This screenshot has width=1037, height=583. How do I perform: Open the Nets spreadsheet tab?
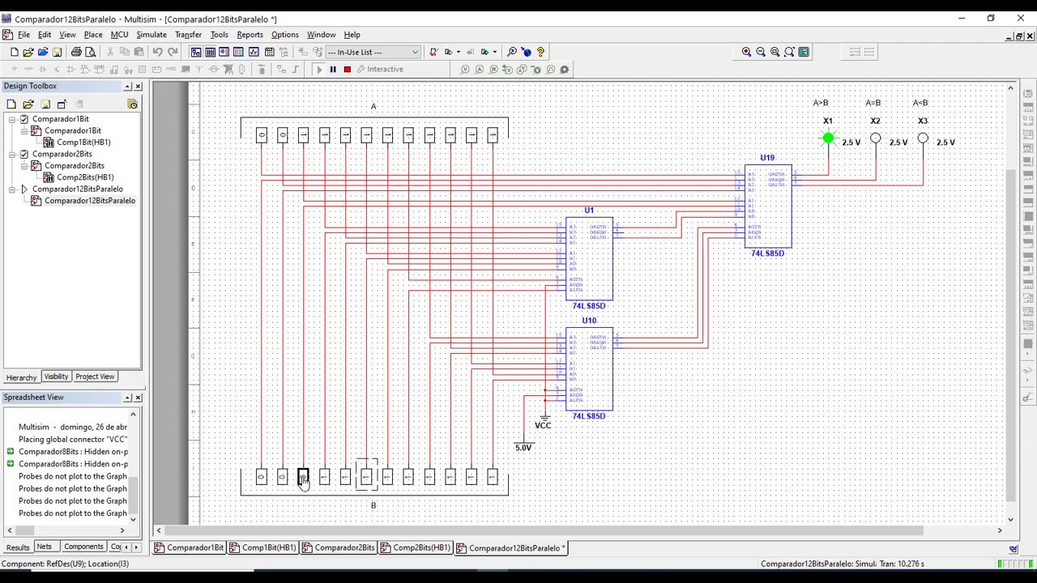[x=44, y=547]
